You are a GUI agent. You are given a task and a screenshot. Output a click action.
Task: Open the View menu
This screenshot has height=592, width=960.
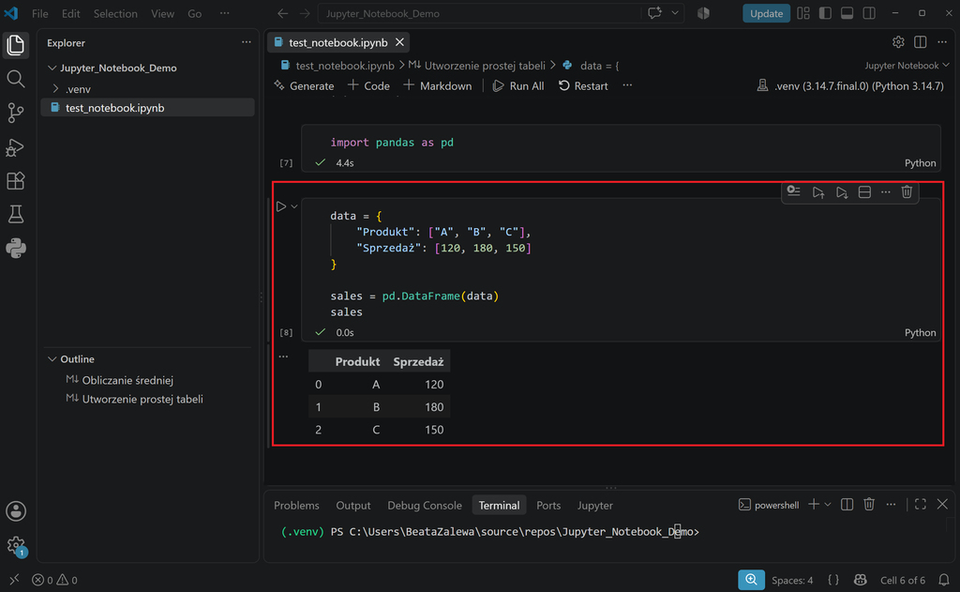pos(162,13)
